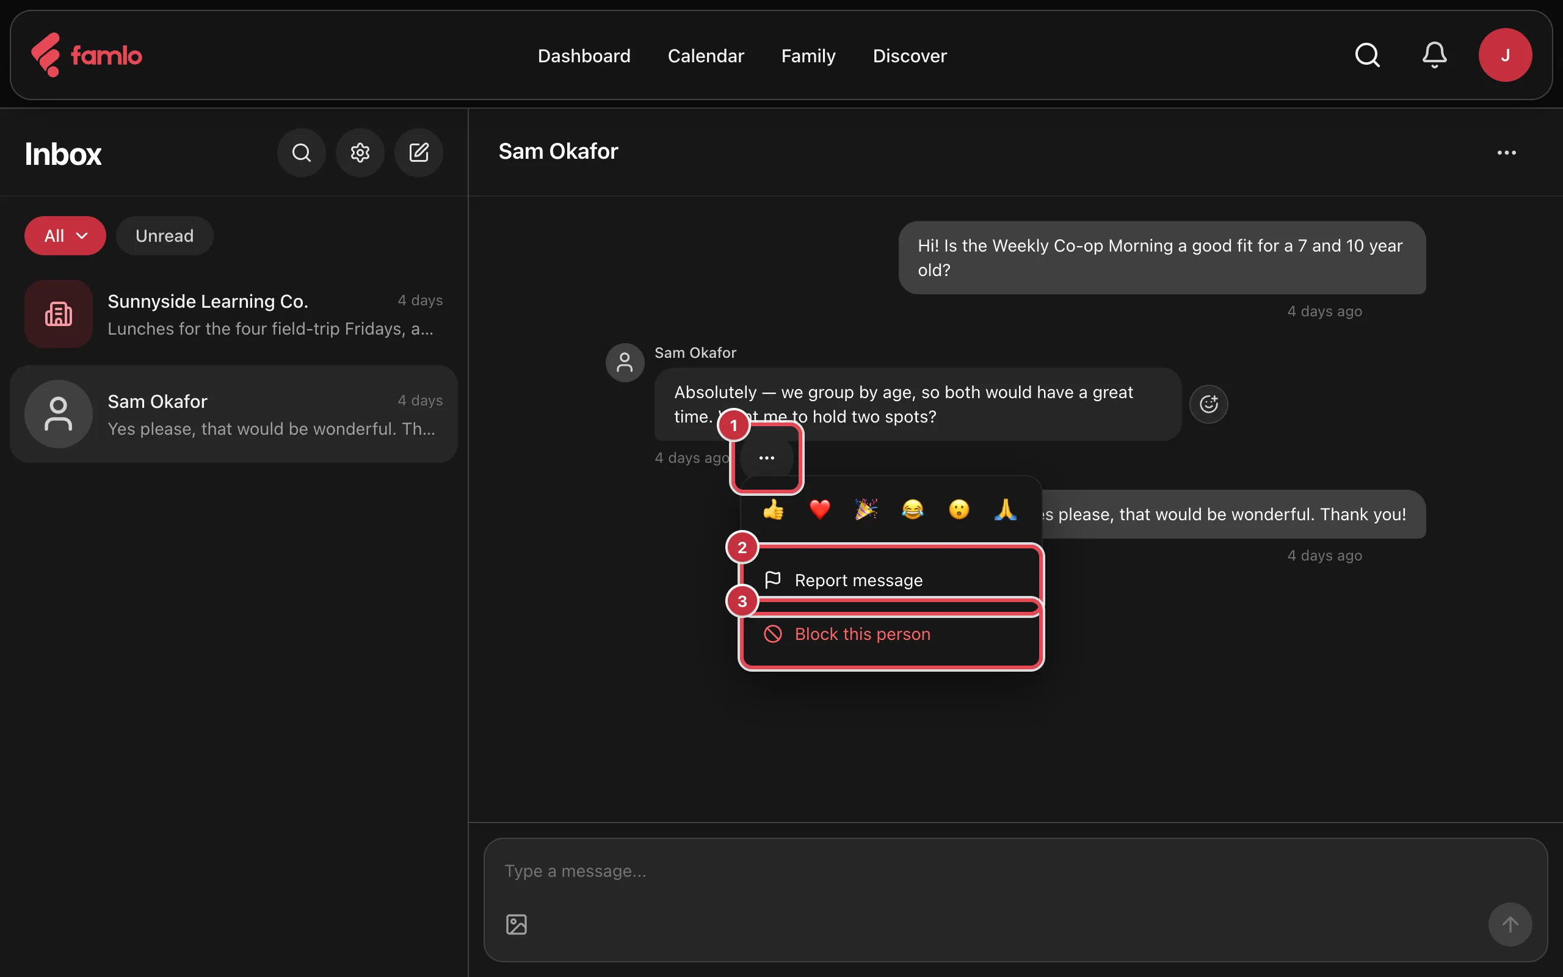This screenshot has height=977, width=1563.
Task: Open the global search in top bar
Action: tap(1367, 55)
